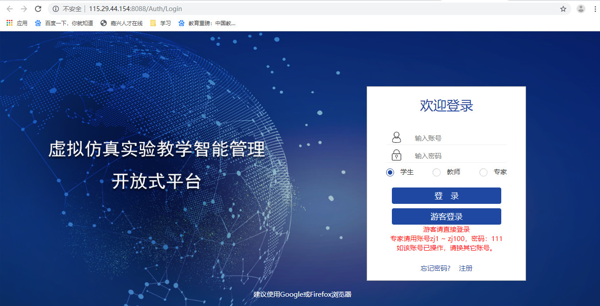This screenshot has height=306, width=600.
Task: Open Chrome three-dot menu
Action: pyautogui.click(x=595, y=9)
